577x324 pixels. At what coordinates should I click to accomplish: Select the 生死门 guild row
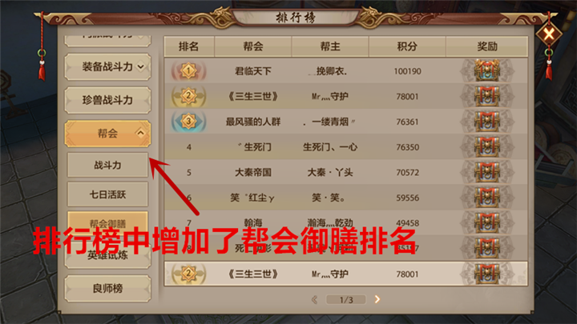click(x=346, y=146)
